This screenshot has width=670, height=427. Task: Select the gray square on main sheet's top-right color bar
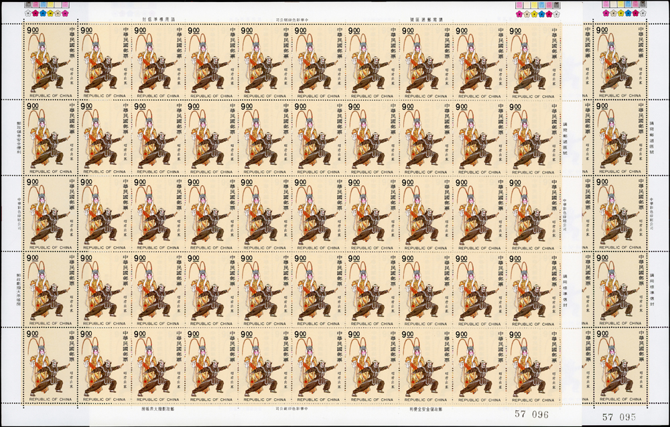click(x=556, y=5)
